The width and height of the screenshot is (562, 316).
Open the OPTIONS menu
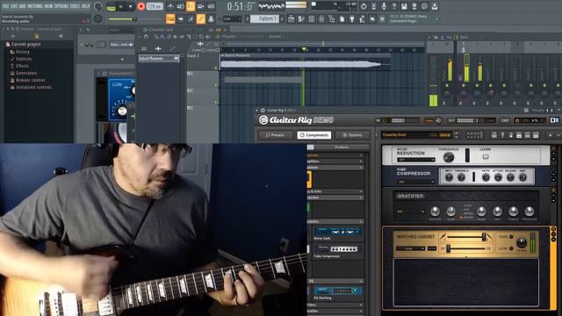point(61,6)
